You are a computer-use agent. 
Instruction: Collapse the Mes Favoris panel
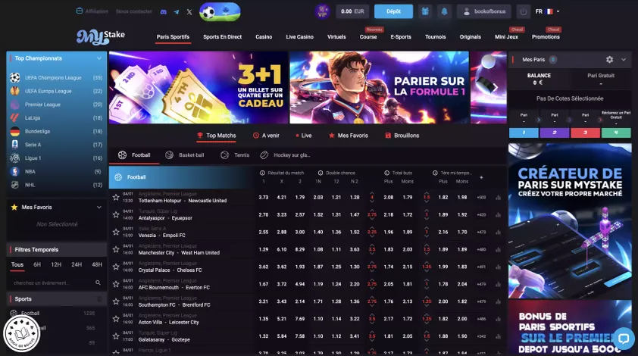pos(99,207)
